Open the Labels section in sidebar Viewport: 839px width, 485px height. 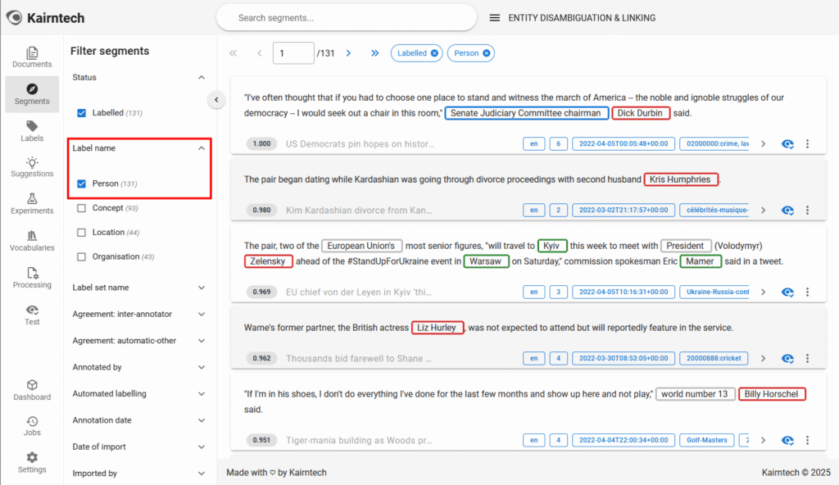pyautogui.click(x=32, y=131)
